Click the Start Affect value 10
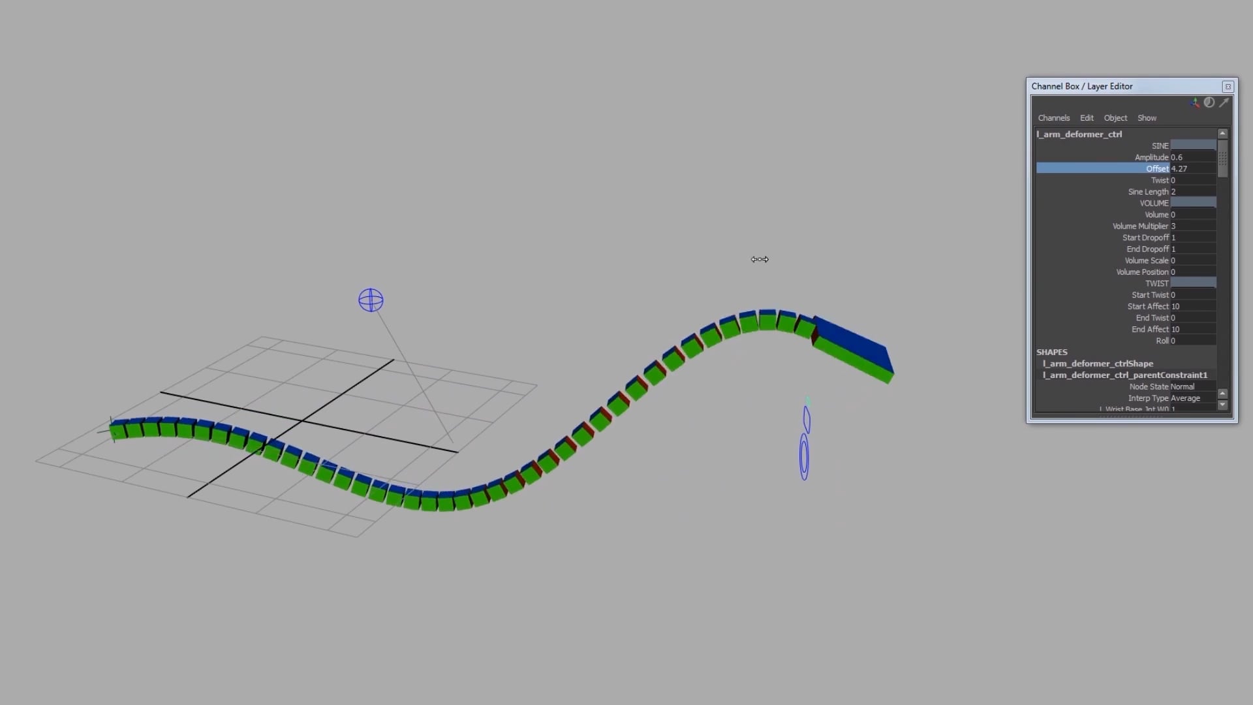Screen dimensions: 1253x705 pyautogui.click(x=1193, y=306)
